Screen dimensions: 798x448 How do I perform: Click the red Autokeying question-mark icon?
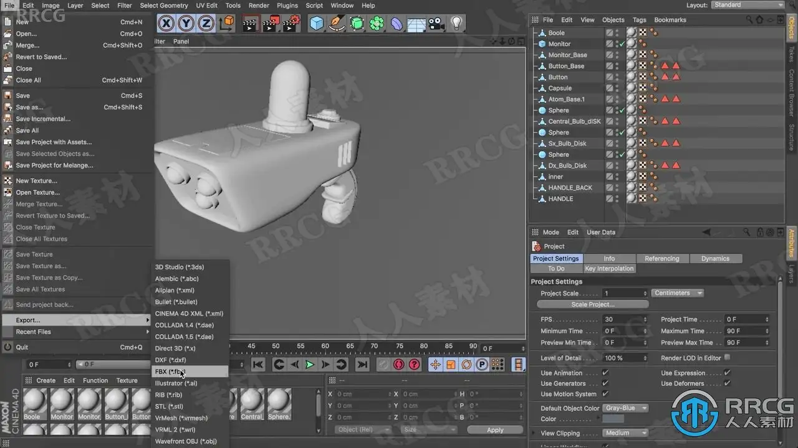pos(414,365)
